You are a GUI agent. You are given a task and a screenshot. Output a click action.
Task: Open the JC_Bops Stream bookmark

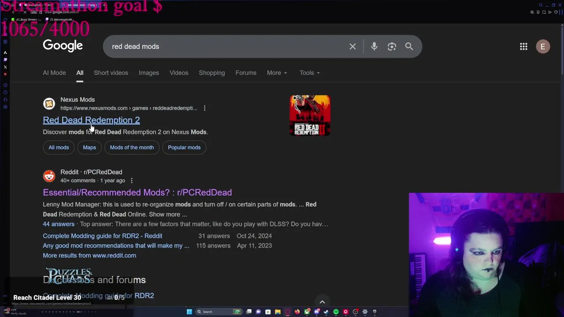click(x=26, y=19)
